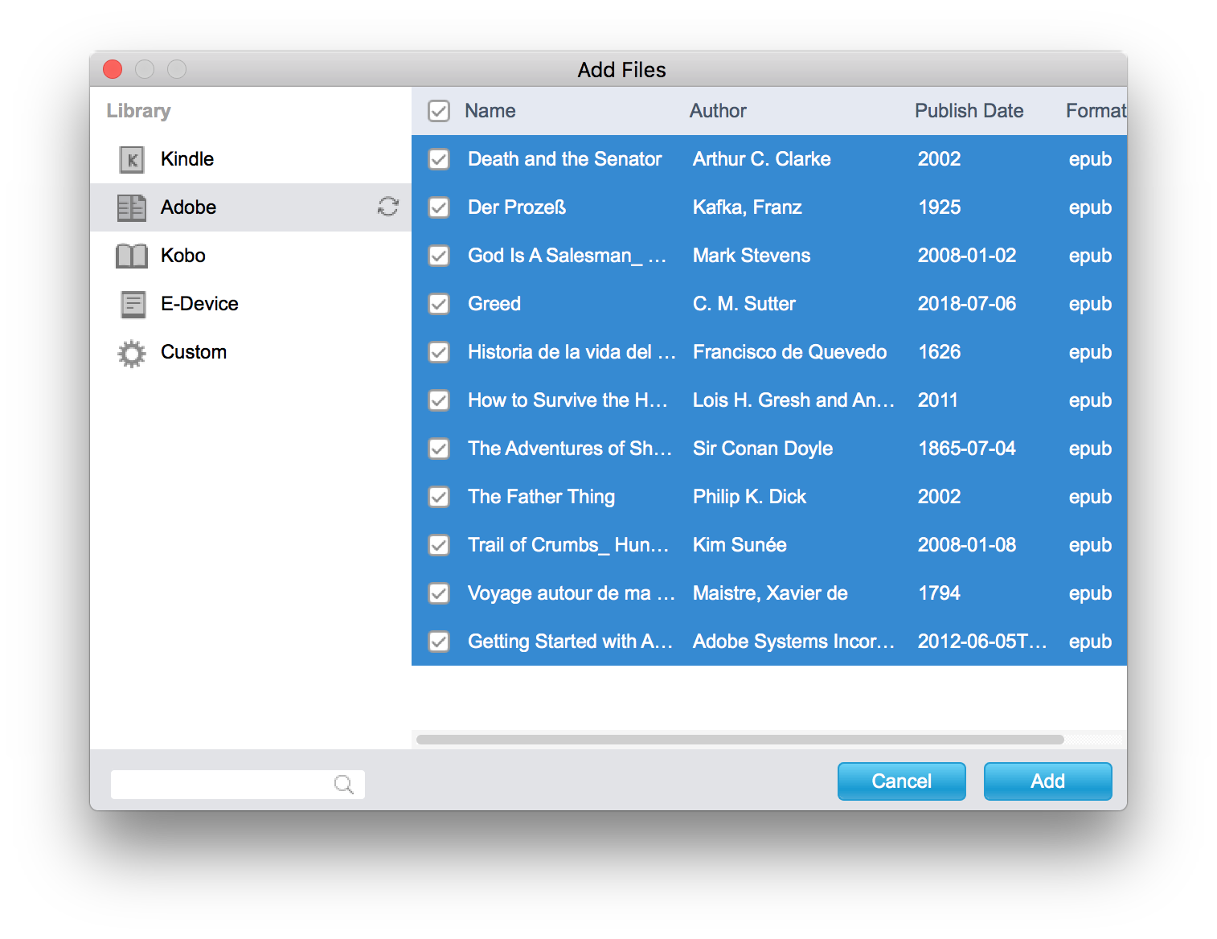Sort by the Name column header
The image size is (1217, 939).
pyautogui.click(x=490, y=111)
